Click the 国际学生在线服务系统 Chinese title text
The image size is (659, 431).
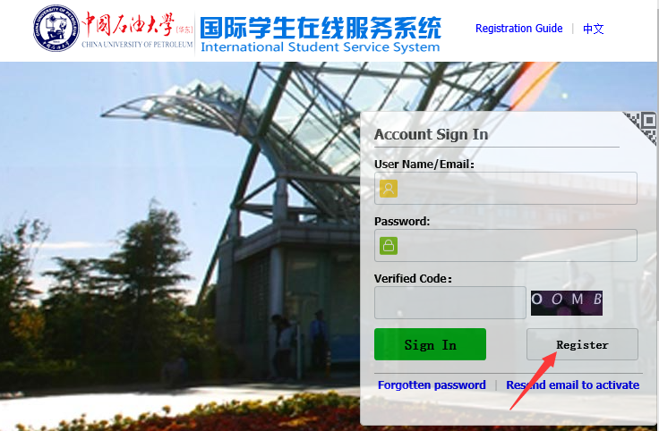click(x=321, y=28)
